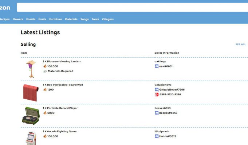
Task: Select the Portable Record Player thumbnail
Action: 30,116
